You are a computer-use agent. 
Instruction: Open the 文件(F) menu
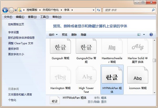coord(8,17)
